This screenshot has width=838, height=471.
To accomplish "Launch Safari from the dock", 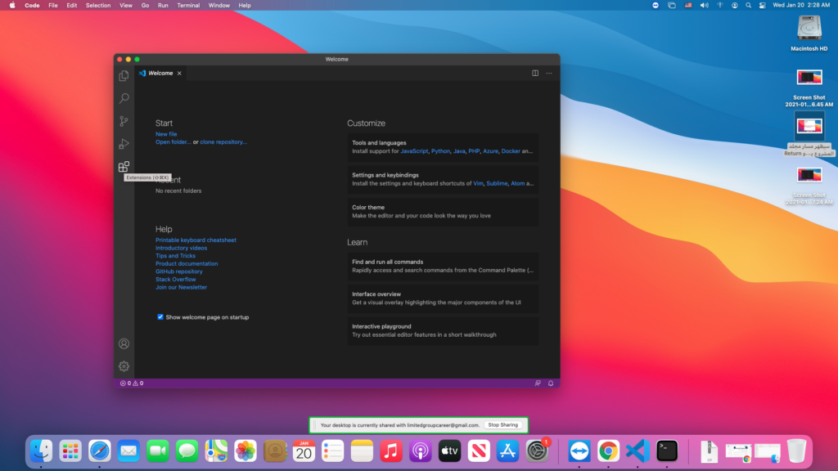I will click(x=99, y=451).
